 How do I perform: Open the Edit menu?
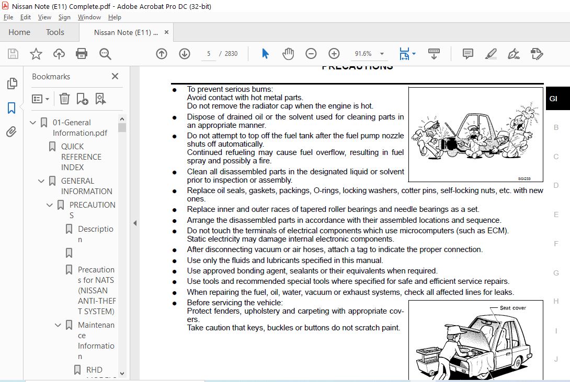click(x=26, y=17)
